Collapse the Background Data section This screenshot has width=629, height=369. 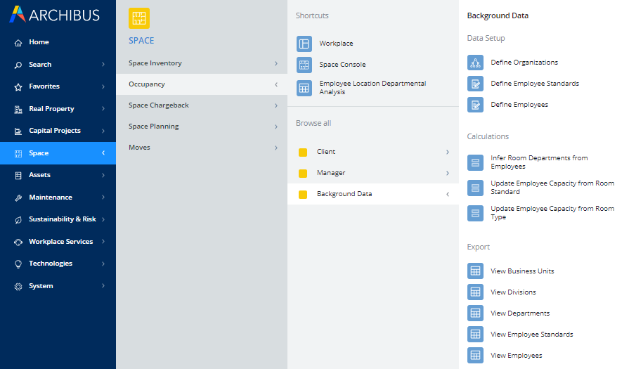(x=448, y=194)
